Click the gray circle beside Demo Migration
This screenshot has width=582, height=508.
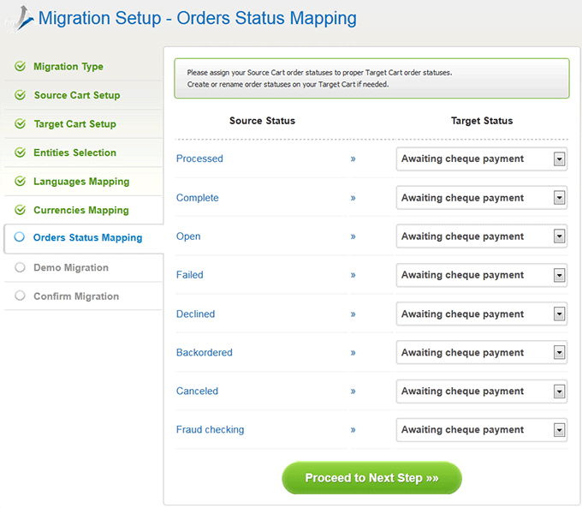(x=20, y=267)
